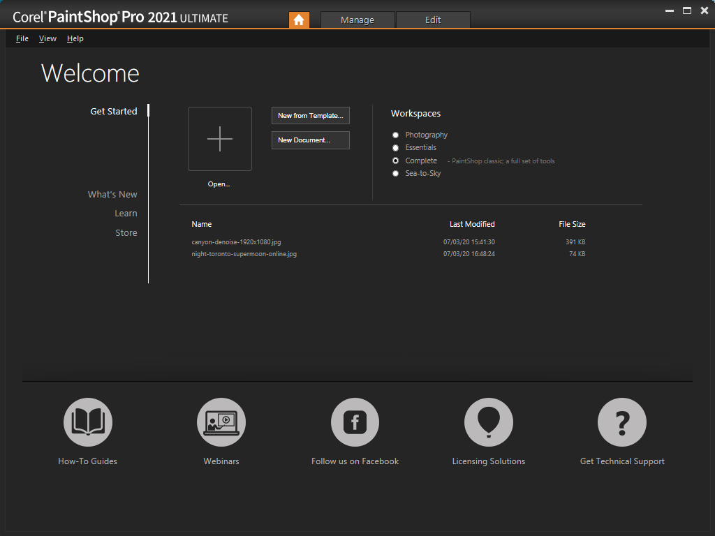This screenshot has width=715, height=536.
Task: Click the How-To Guides label
Action: tap(87, 461)
